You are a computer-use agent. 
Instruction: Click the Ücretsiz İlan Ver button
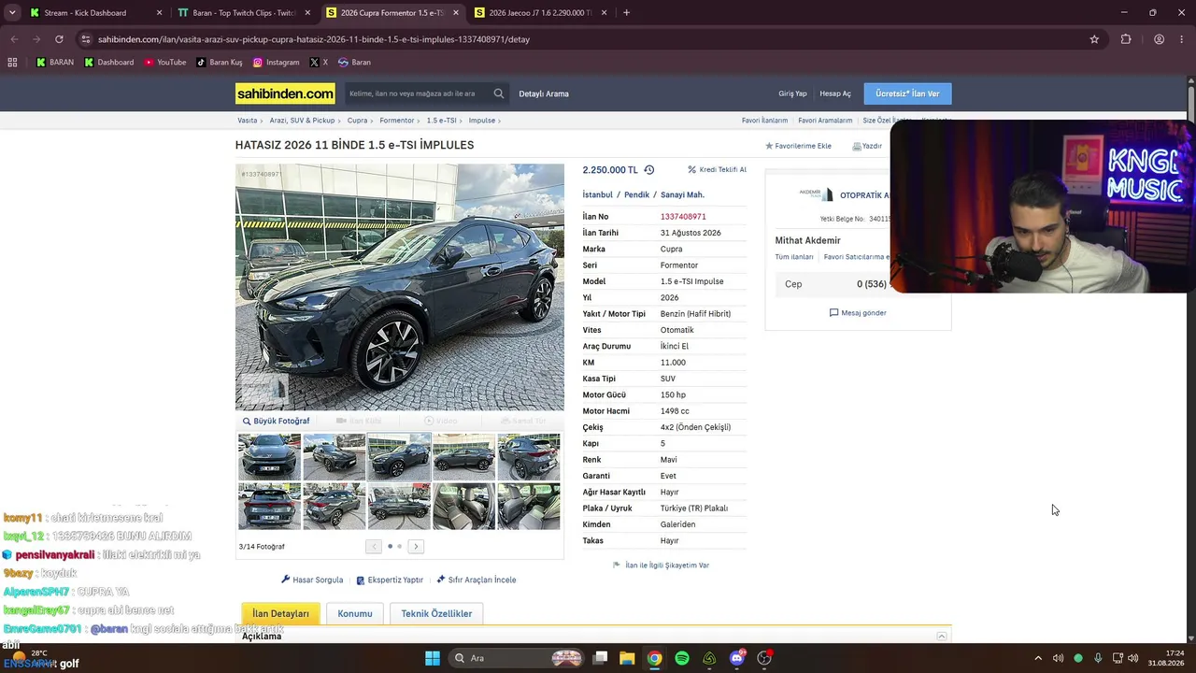[x=907, y=93]
